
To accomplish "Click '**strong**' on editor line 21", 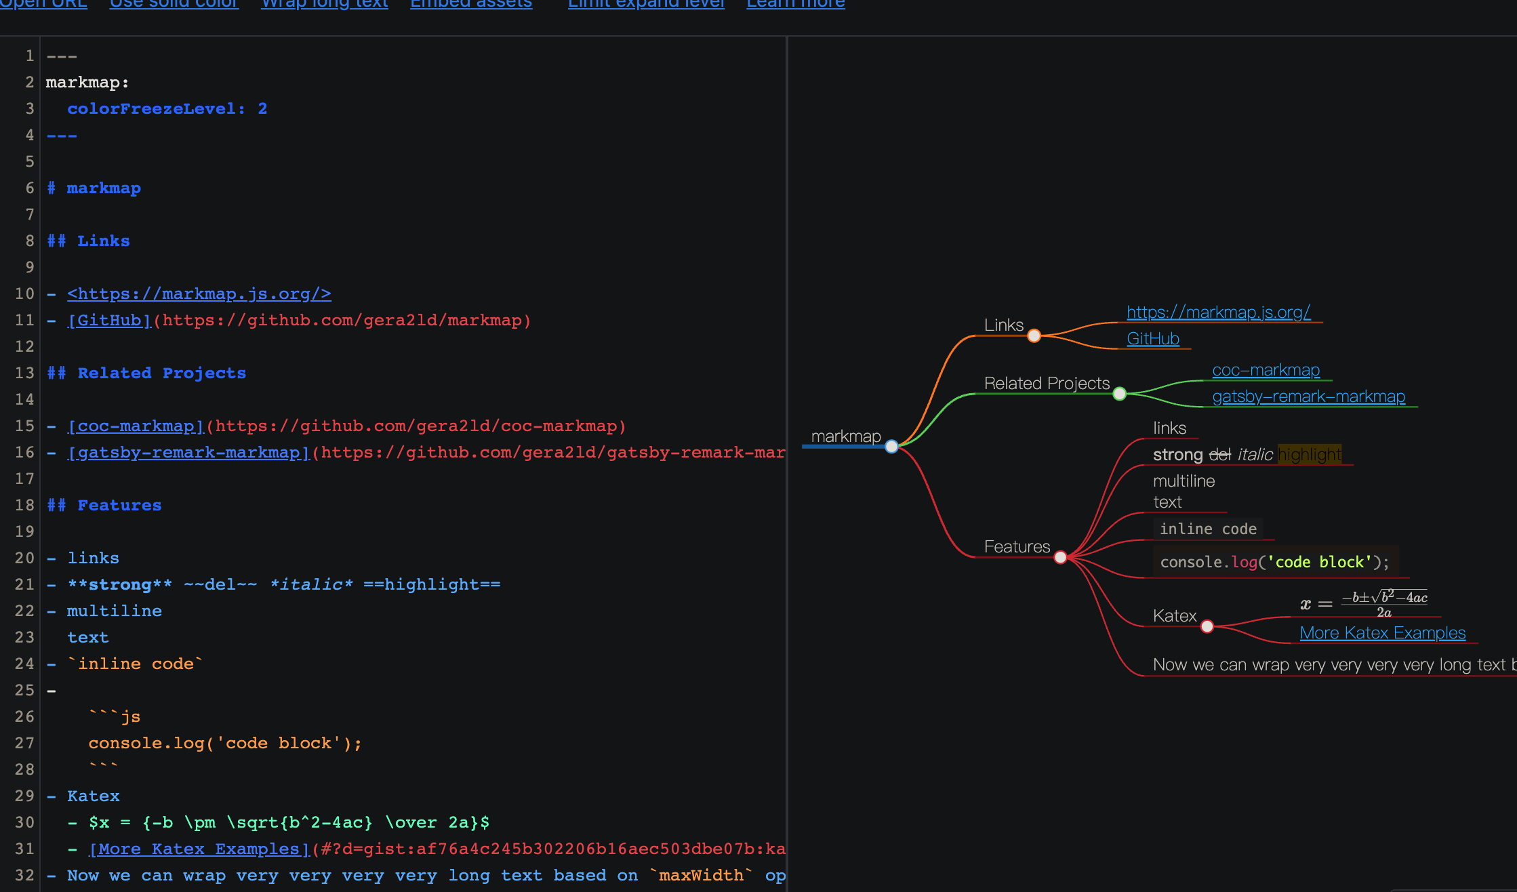I will (x=120, y=584).
